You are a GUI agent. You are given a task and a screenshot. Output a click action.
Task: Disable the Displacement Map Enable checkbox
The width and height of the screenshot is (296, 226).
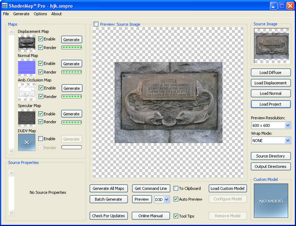pos(40,39)
